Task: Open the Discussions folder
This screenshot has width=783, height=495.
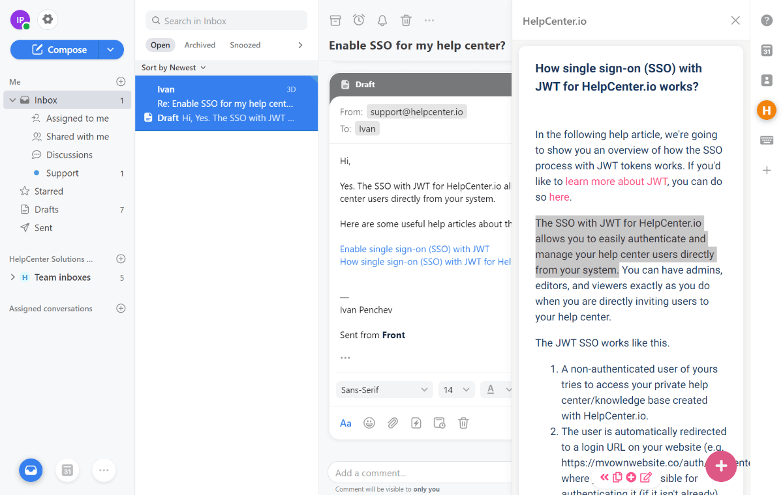Action: pyautogui.click(x=69, y=155)
